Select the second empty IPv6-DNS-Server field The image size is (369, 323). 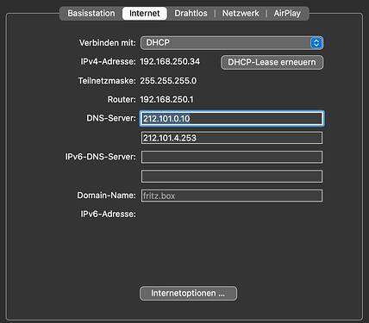(x=232, y=177)
